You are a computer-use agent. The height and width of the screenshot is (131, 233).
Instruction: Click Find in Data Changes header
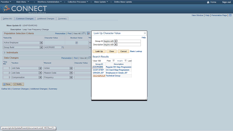[76, 58]
